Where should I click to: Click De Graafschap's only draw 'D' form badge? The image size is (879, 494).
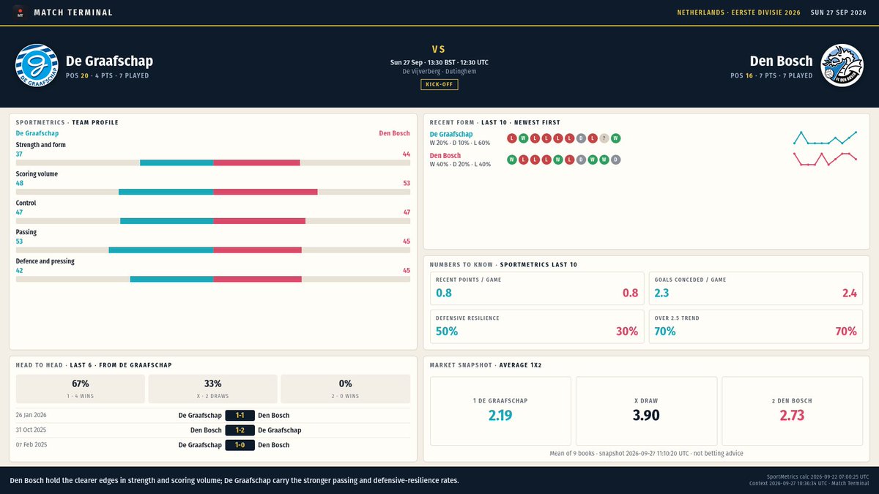pyautogui.click(x=581, y=138)
